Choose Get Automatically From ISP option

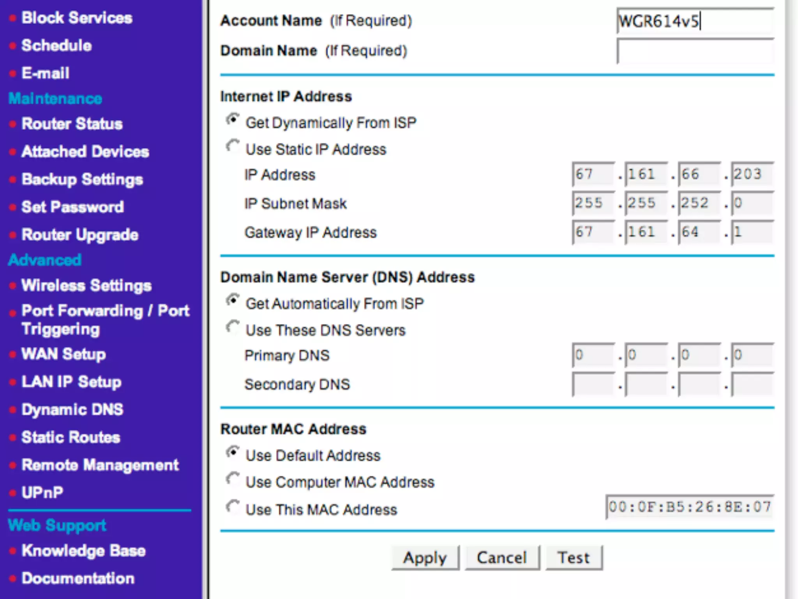[x=233, y=301]
